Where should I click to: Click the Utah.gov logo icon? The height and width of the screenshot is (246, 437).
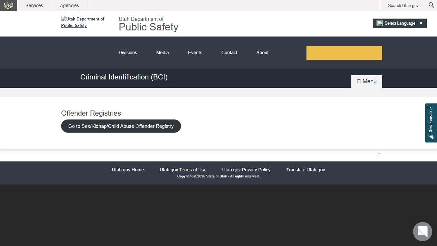[x=8, y=5]
